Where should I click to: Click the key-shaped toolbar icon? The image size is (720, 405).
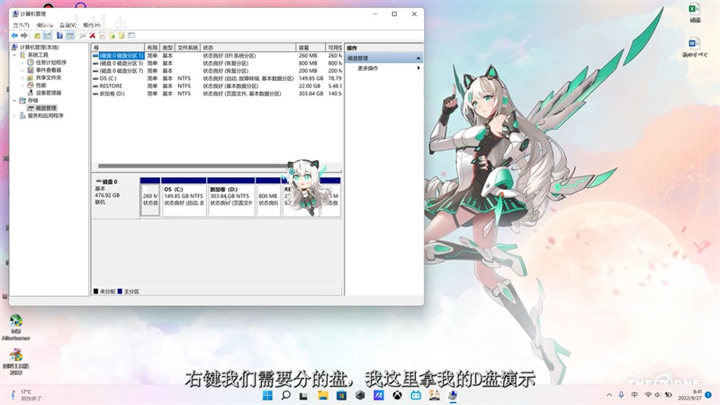[83, 35]
